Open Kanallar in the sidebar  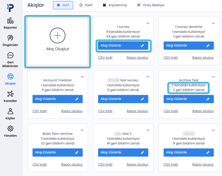pos(10,96)
